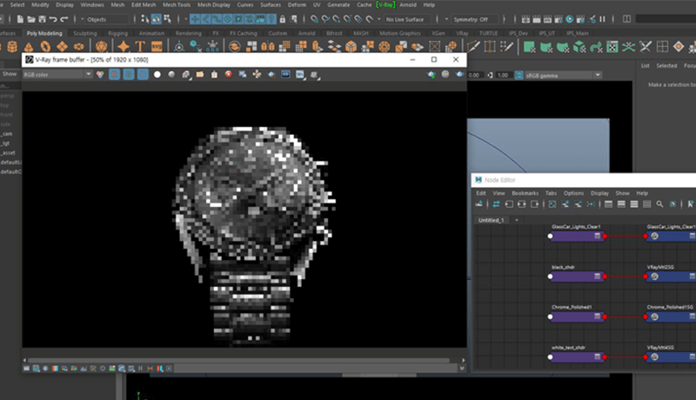This screenshot has width=696, height=400.
Task: Click the Show button left of the frame buffer
Action: click(x=10, y=74)
